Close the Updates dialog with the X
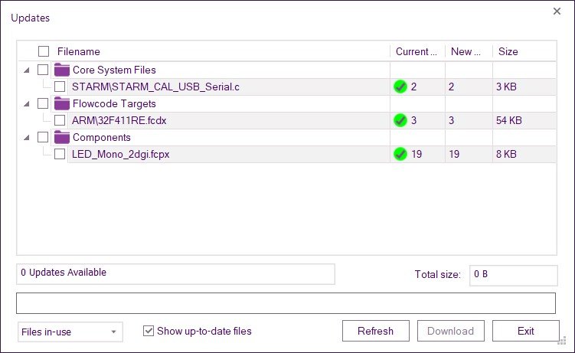Viewport: 575px width, 353px height. click(557, 11)
